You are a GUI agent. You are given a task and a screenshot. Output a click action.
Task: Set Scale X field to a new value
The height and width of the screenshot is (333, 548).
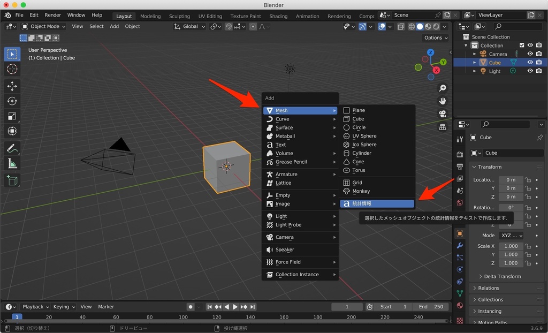[511, 246]
